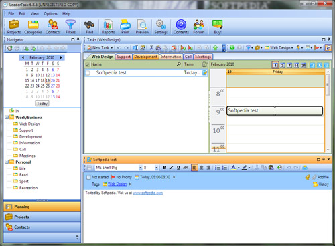Open the font color dropdown arrow
335x246 pixels.
click(x=239, y=168)
